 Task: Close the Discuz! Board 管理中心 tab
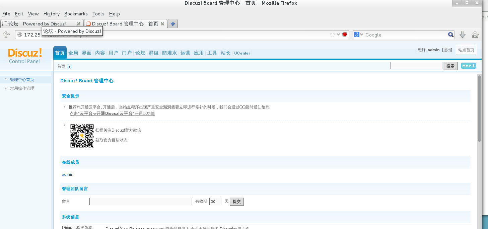[x=162, y=24]
